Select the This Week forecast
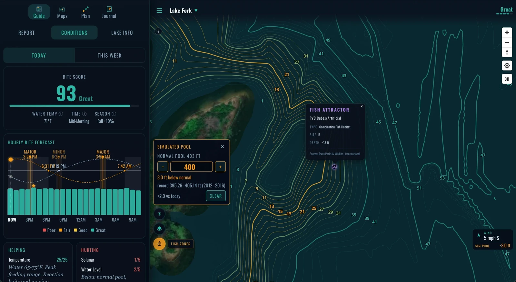Screen dimensions: 516x282 pos(110,55)
